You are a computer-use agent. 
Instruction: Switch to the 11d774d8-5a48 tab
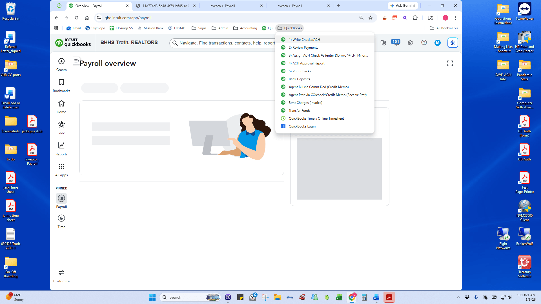point(166,6)
